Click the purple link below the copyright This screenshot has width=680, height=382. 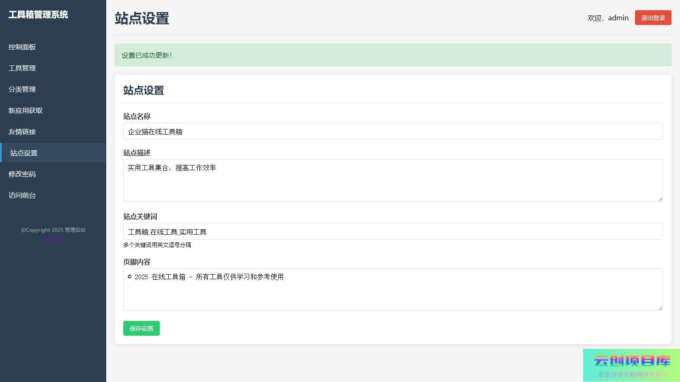[53, 239]
